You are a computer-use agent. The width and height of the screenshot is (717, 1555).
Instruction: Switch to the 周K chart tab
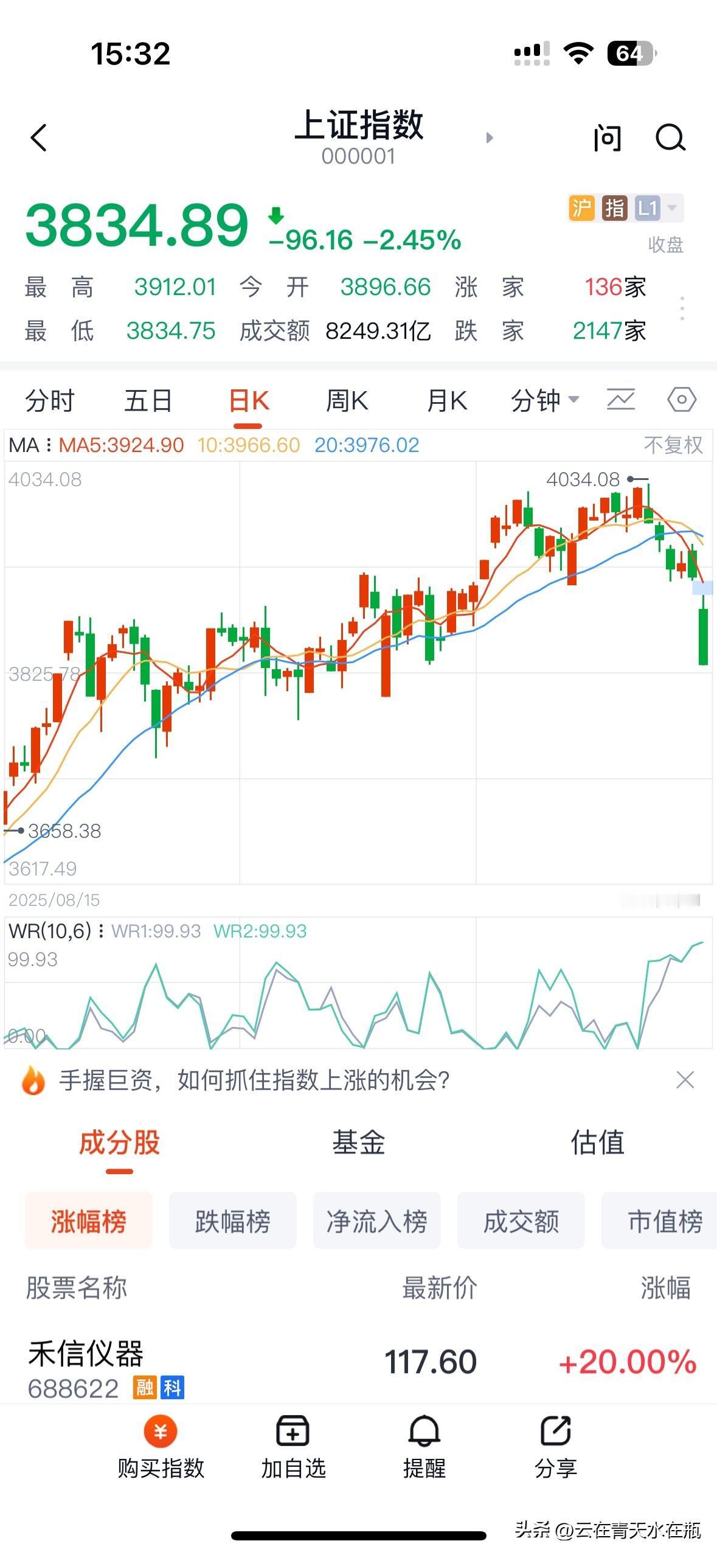[x=347, y=401]
